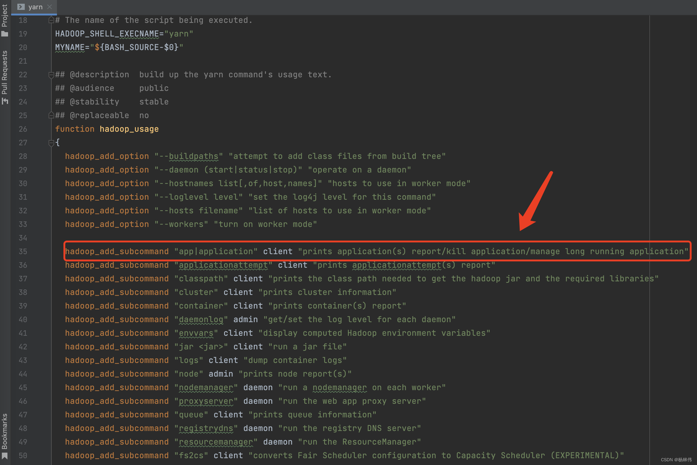Click the "app|application" string on line 35
The width and height of the screenshot is (697, 465).
(x=216, y=252)
